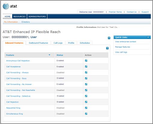Open the RESOURCES main tab

tap(19, 16)
